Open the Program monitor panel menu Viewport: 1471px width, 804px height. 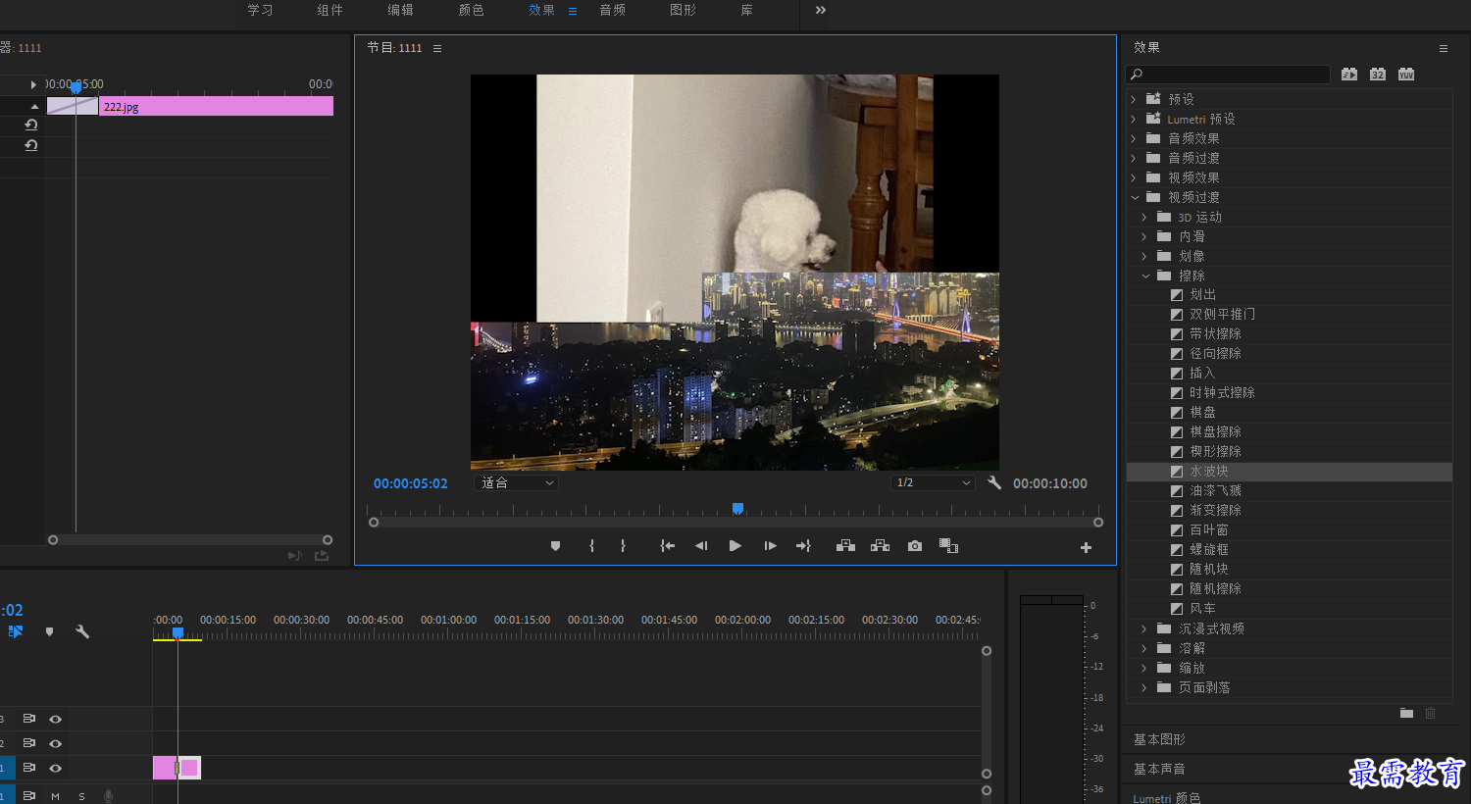point(437,48)
